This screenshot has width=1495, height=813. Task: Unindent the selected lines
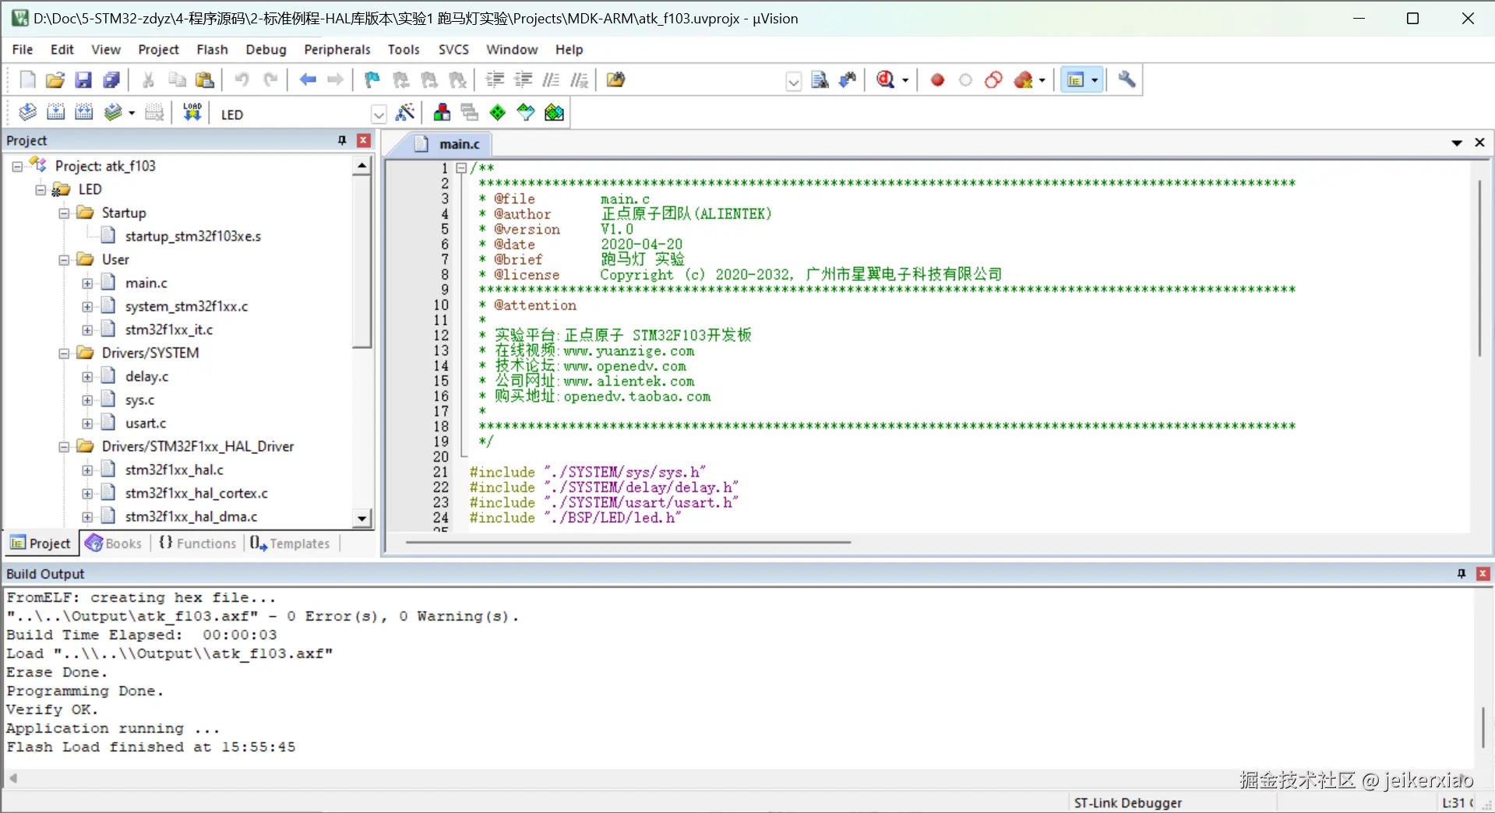click(523, 80)
